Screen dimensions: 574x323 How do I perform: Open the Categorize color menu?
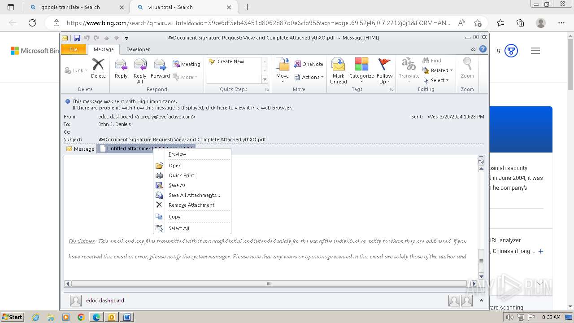tap(361, 71)
